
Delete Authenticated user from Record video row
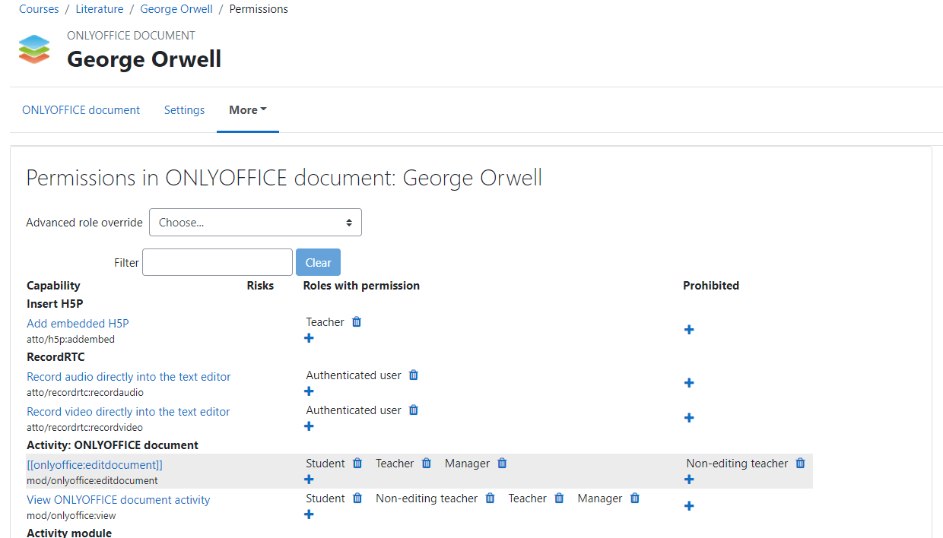click(414, 410)
